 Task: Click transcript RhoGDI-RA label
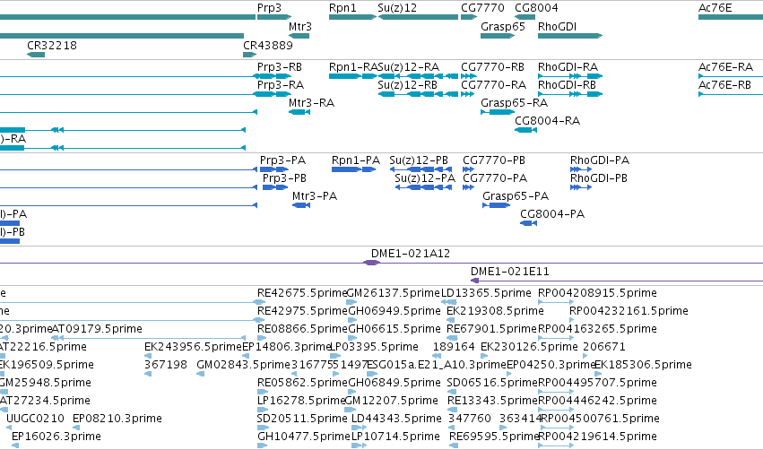coord(568,66)
